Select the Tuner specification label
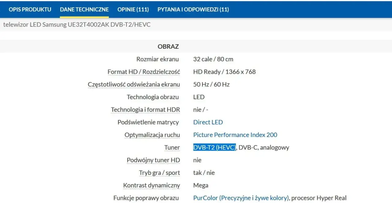This screenshot has height=203, width=392. tap(172, 147)
